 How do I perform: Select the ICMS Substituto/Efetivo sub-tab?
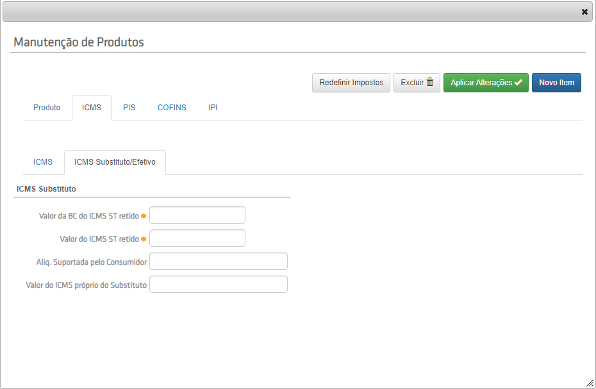(115, 162)
